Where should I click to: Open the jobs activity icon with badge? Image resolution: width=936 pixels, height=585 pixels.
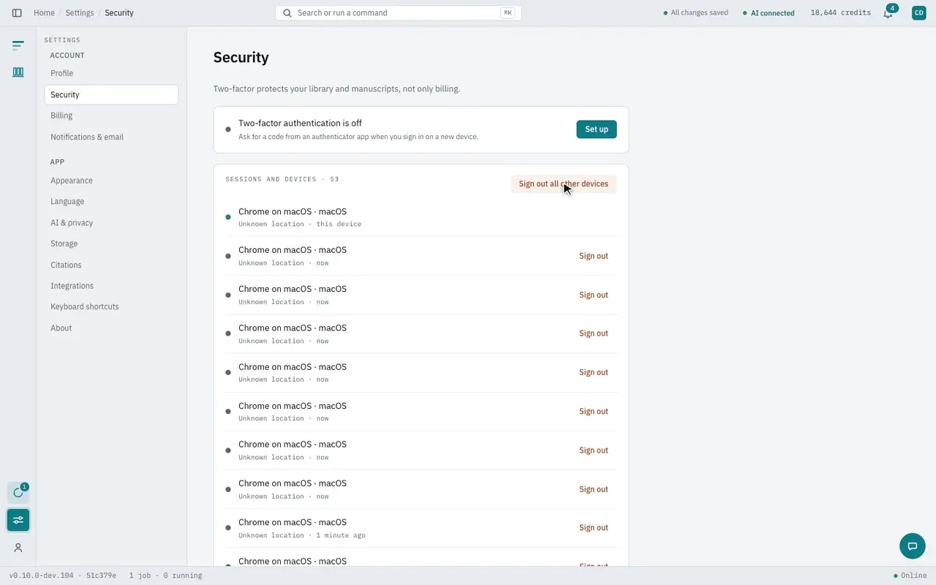[x=18, y=492]
